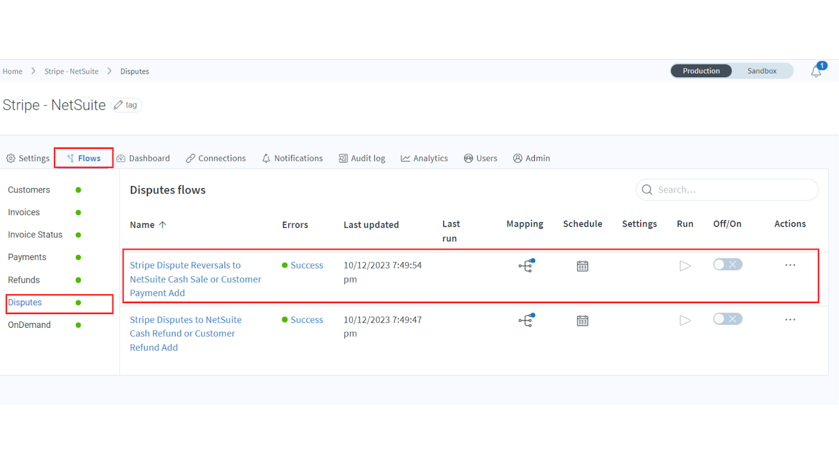Click the Refunds green status dot

(78, 280)
